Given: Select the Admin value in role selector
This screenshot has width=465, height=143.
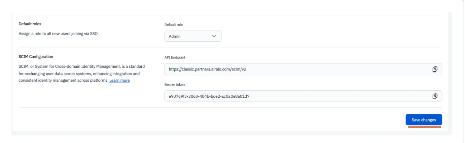Looking at the screenshot, I should click(x=175, y=36).
